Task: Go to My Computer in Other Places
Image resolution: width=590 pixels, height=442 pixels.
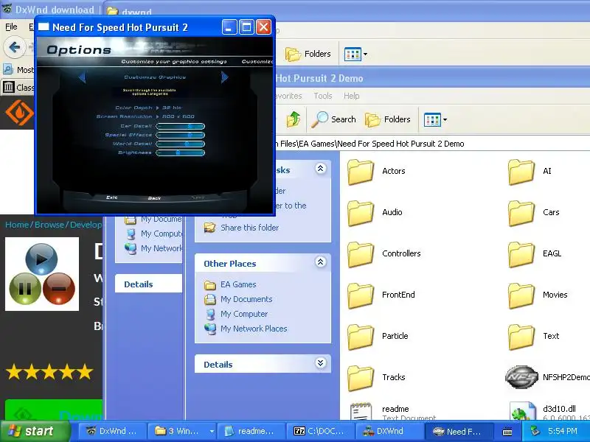Action: (236, 315)
